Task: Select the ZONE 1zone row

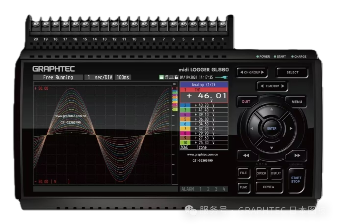Action: (204, 147)
